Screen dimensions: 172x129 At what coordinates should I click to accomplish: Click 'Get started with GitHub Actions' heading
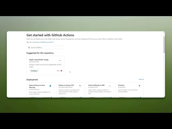[50, 35]
